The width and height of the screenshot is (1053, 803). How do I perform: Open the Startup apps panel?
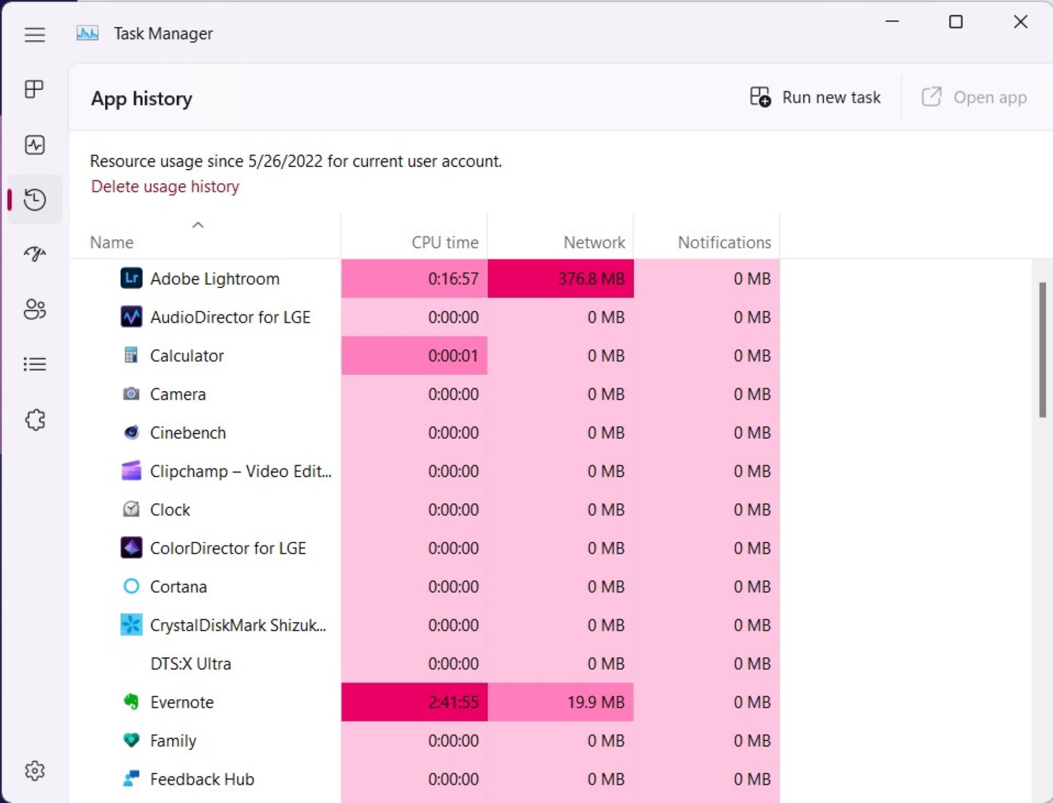pos(34,253)
